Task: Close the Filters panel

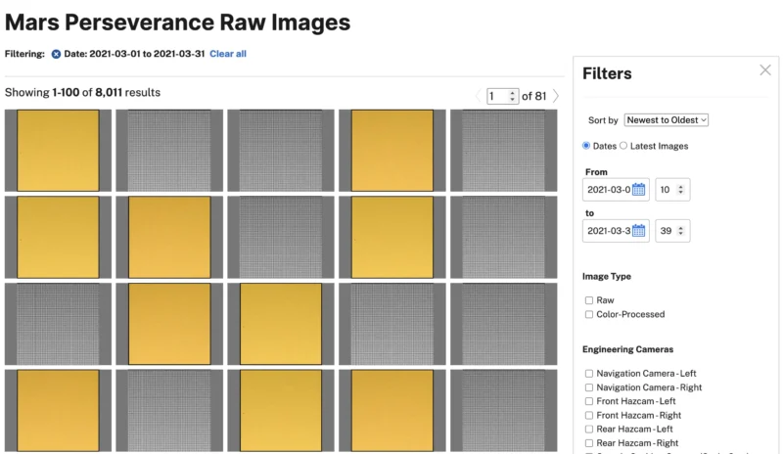Action: (765, 69)
